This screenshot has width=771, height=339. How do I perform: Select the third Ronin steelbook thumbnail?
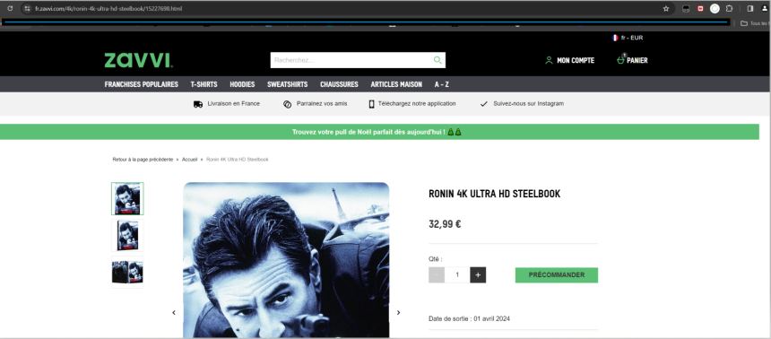pyautogui.click(x=127, y=272)
